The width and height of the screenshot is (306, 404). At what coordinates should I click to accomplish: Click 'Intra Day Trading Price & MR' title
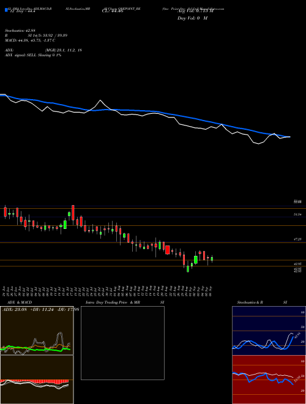click(113, 302)
